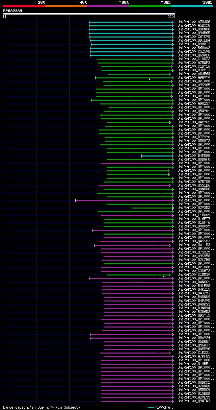Open hit UniRef100_A2AKQ0
216x410 pixels.
194,386
